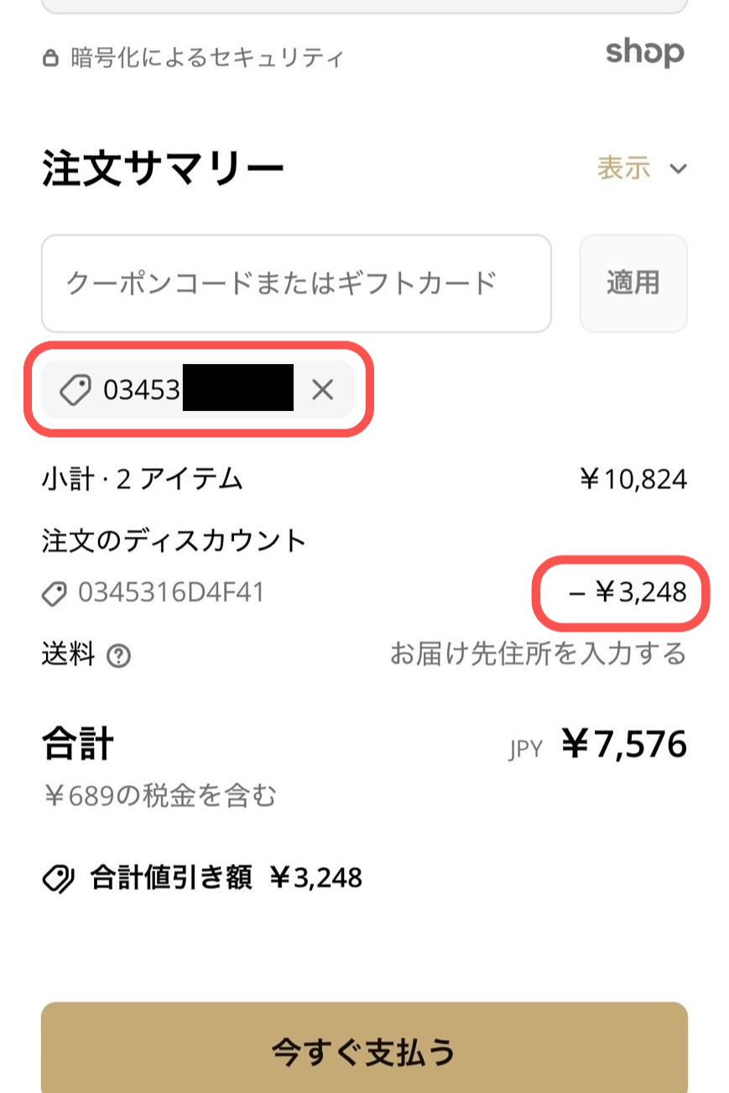729x1093 pixels.
Task: Click the ¥689の税金を含む tax note
Action: [x=159, y=794]
